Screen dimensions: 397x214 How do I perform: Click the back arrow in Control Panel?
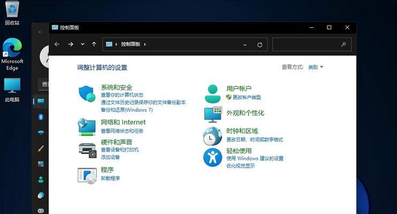point(57,44)
